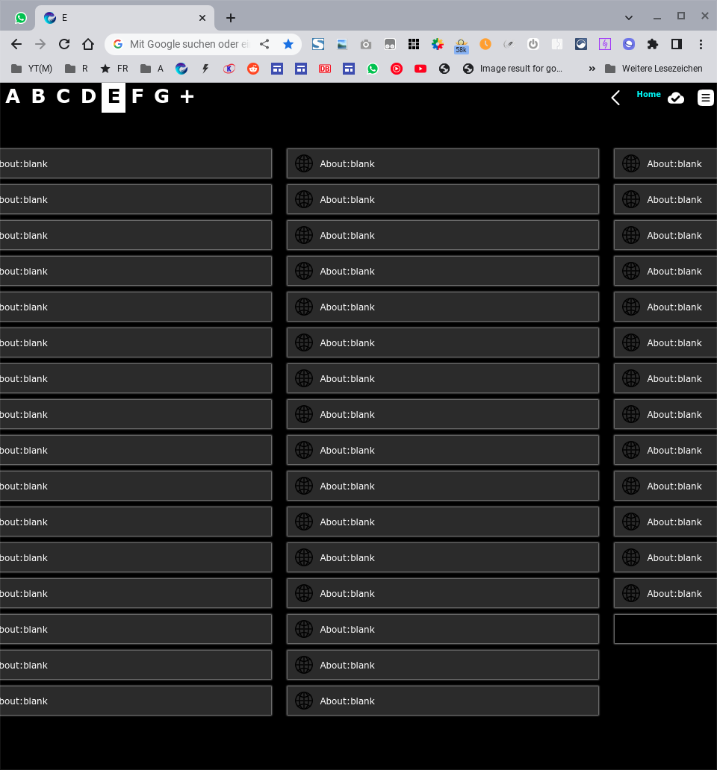The width and height of the screenshot is (717, 770).
Task: Click the bookmark star in the address bar
Action: [x=288, y=44]
